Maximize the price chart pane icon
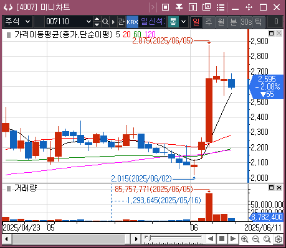The image size is (286, 248). coord(271,33)
